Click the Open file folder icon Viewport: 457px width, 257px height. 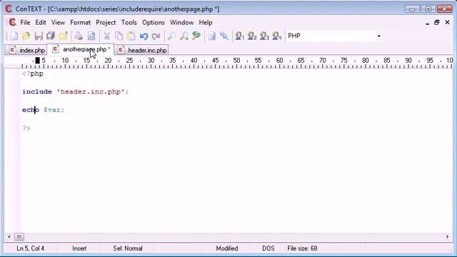tap(26, 36)
